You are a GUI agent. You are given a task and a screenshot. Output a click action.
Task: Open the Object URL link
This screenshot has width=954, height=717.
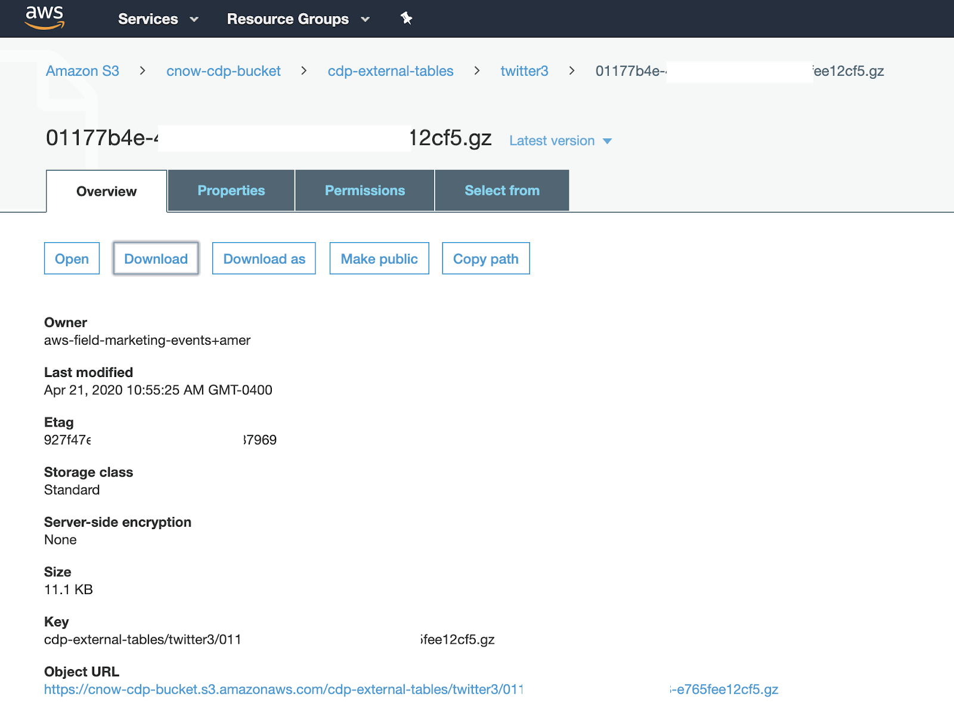point(411,690)
